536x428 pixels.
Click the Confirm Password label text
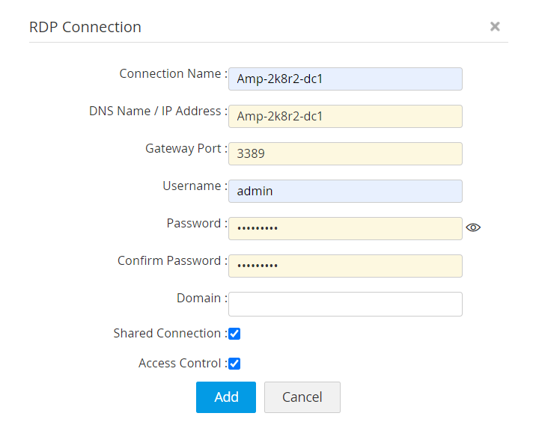(169, 261)
